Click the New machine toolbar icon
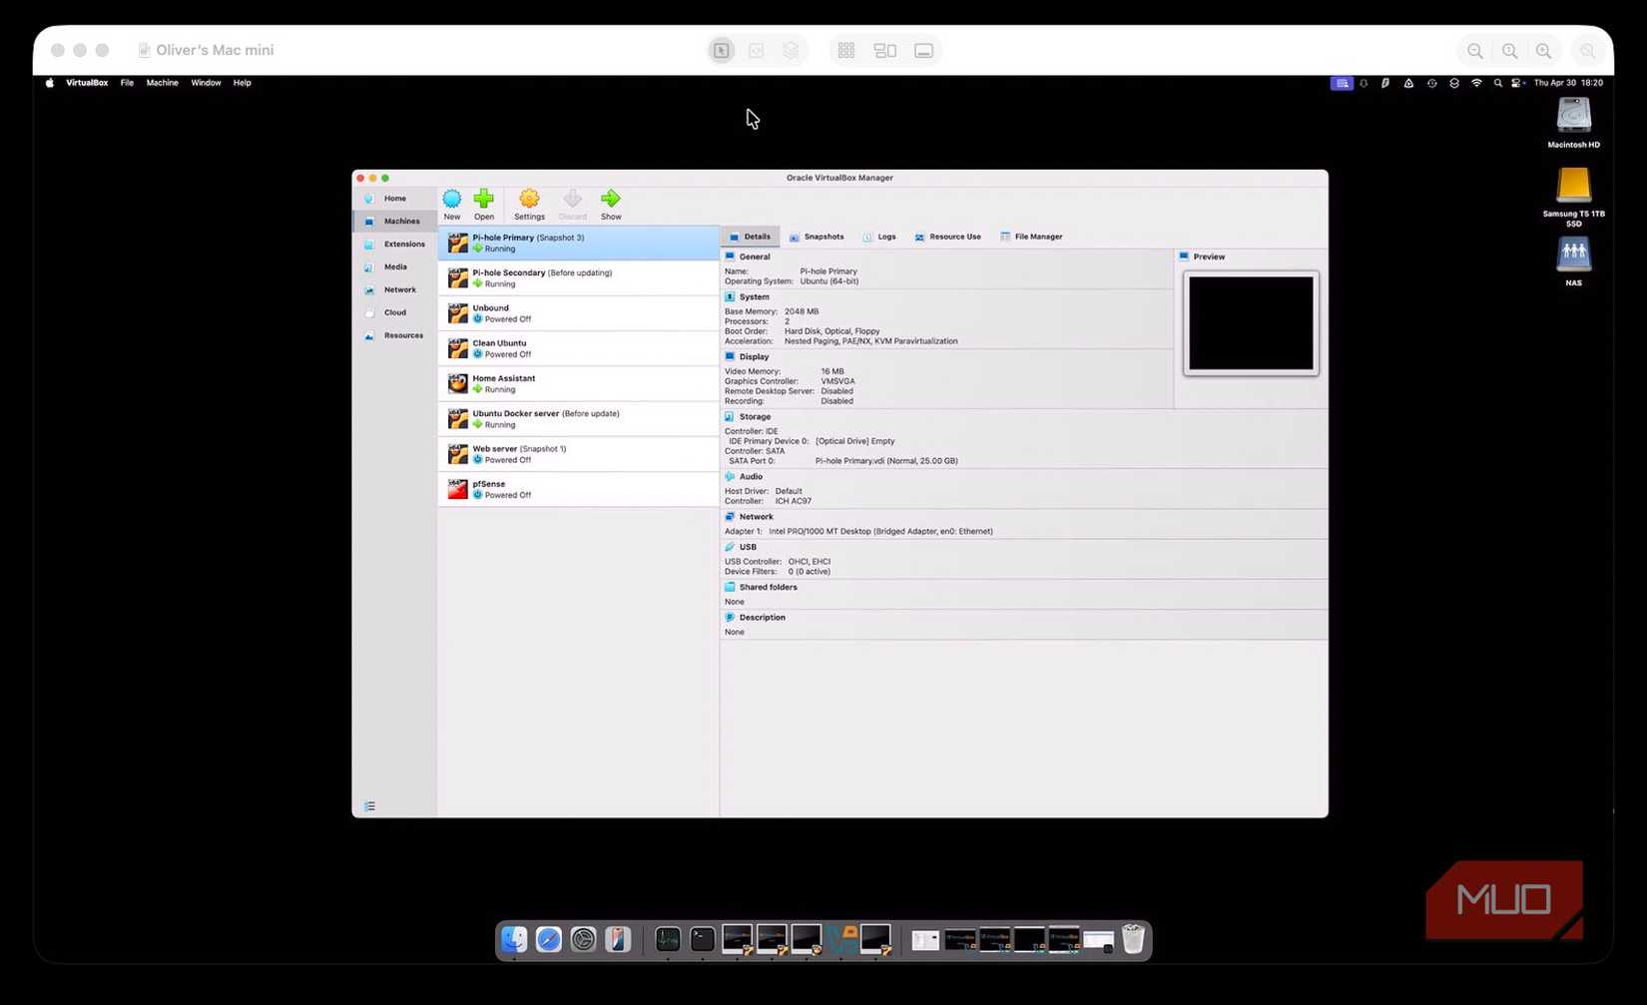The image size is (1647, 1005). pyautogui.click(x=452, y=205)
